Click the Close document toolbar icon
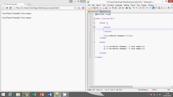 [101, 8]
